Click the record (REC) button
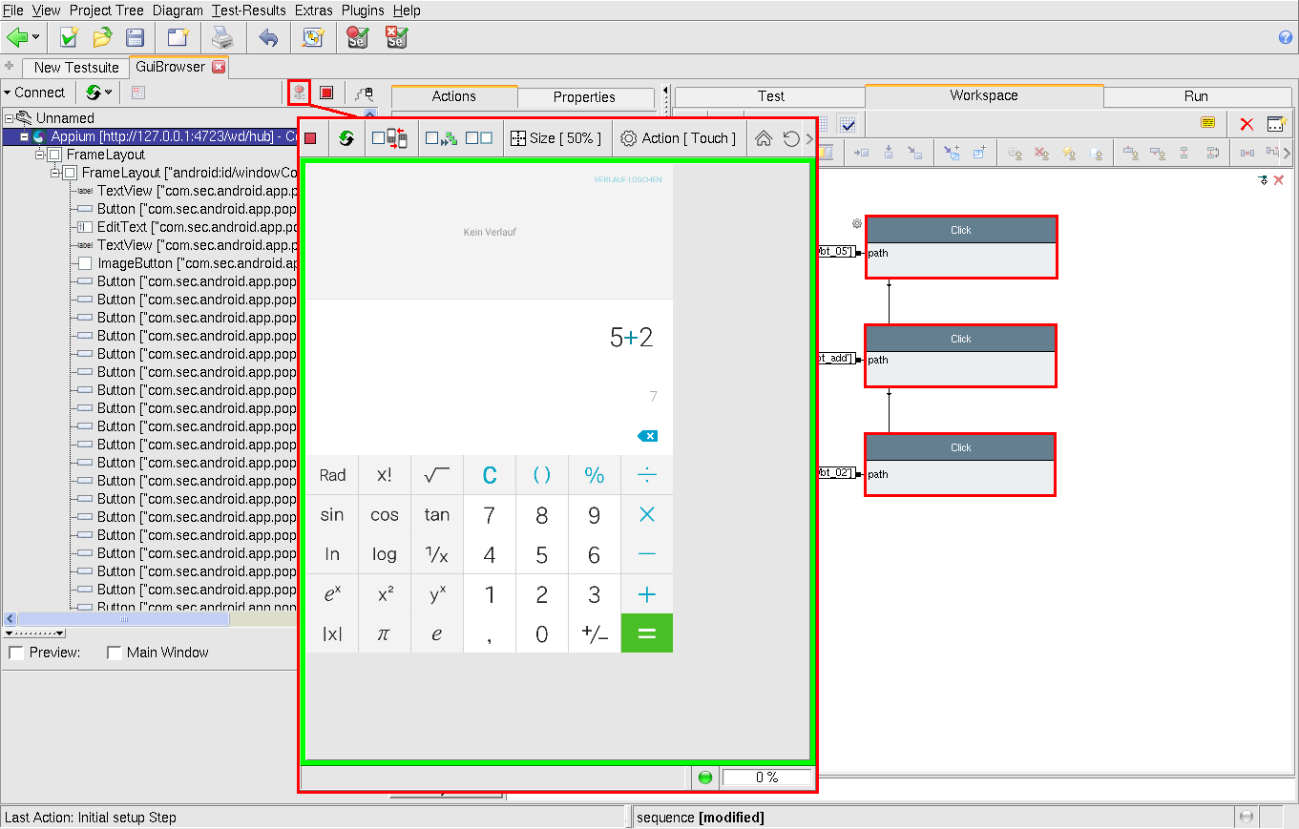The width and height of the screenshot is (1299, 829). (x=300, y=93)
